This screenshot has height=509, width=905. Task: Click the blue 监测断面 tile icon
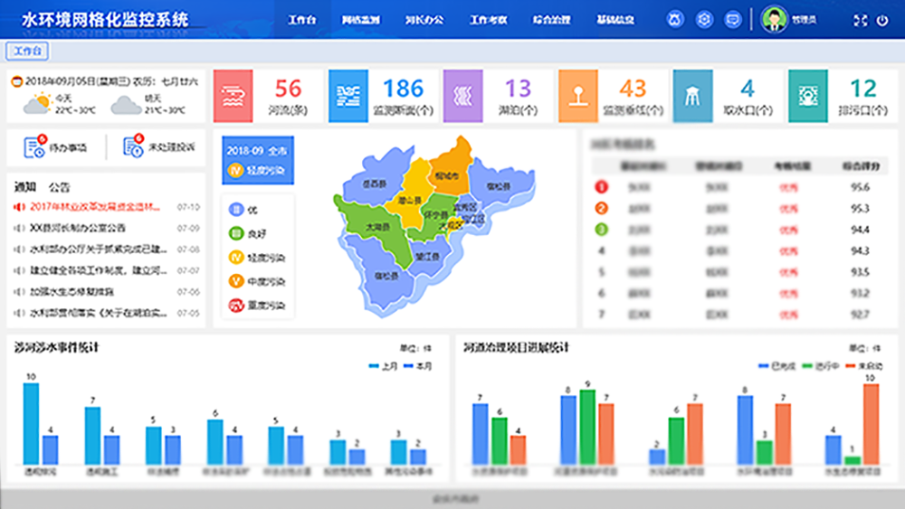coord(348,96)
